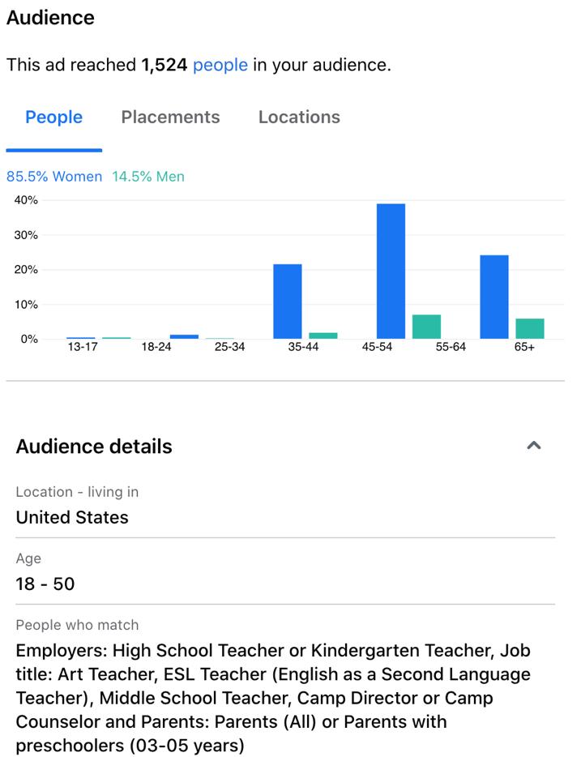Click the green men bar near 65+
The image size is (581, 757).
click(x=530, y=328)
